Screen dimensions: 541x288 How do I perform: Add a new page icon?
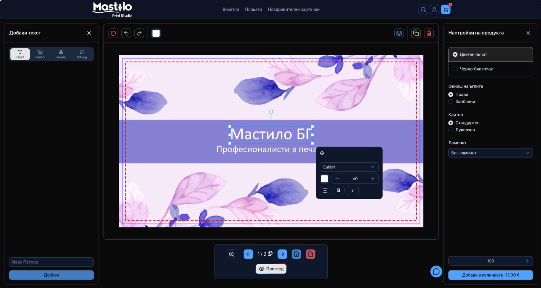pyautogui.click(x=296, y=254)
